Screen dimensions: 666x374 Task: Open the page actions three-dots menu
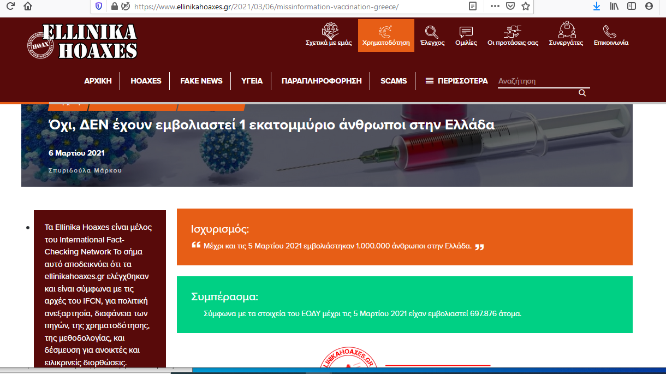pos(495,7)
